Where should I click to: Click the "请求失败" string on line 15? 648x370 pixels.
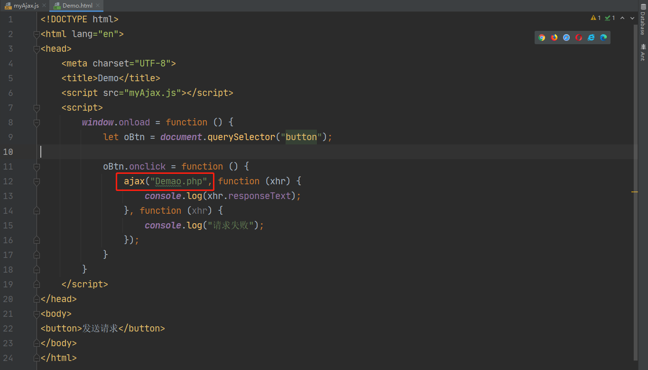click(231, 226)
